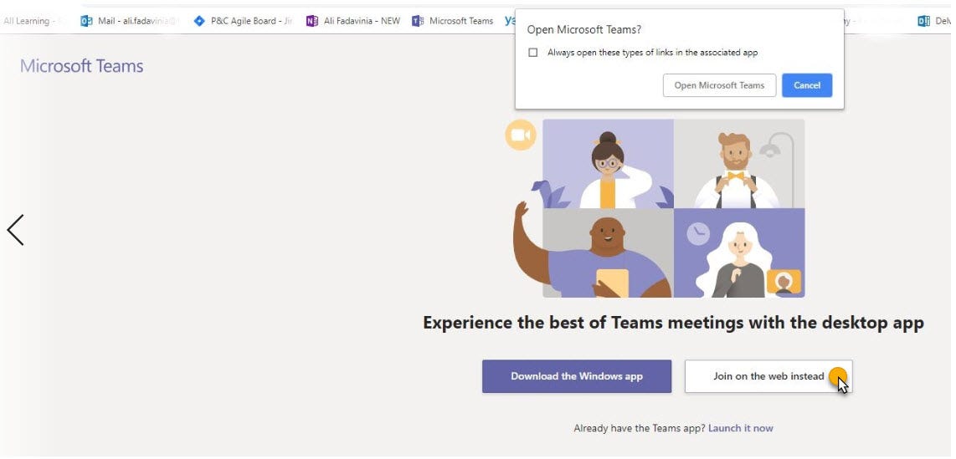
Task: Tick 'Always open these types of links' checkbox
Action: pos(533,53)
